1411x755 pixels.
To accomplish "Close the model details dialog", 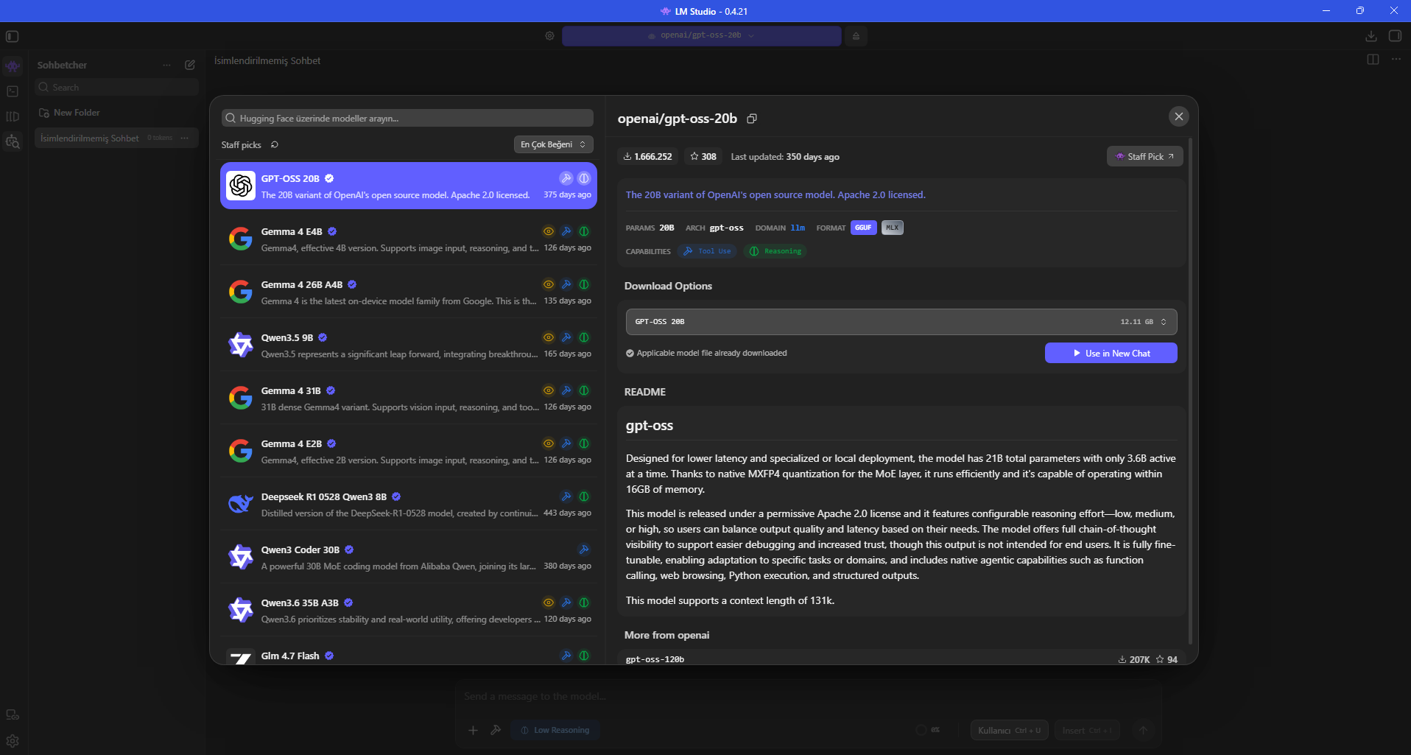I will coord(1178,116).
